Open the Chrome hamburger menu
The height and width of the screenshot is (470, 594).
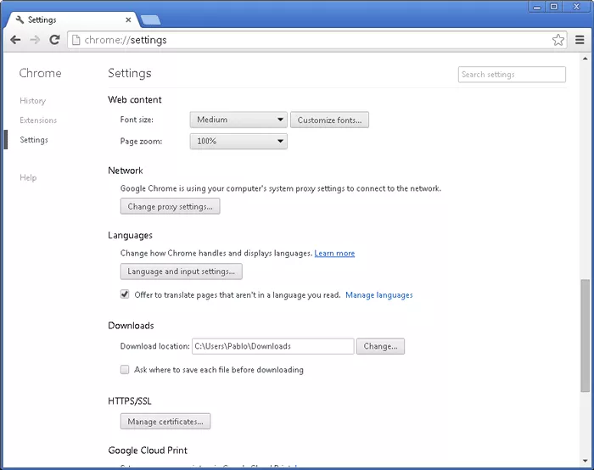[x=580, y=40]
